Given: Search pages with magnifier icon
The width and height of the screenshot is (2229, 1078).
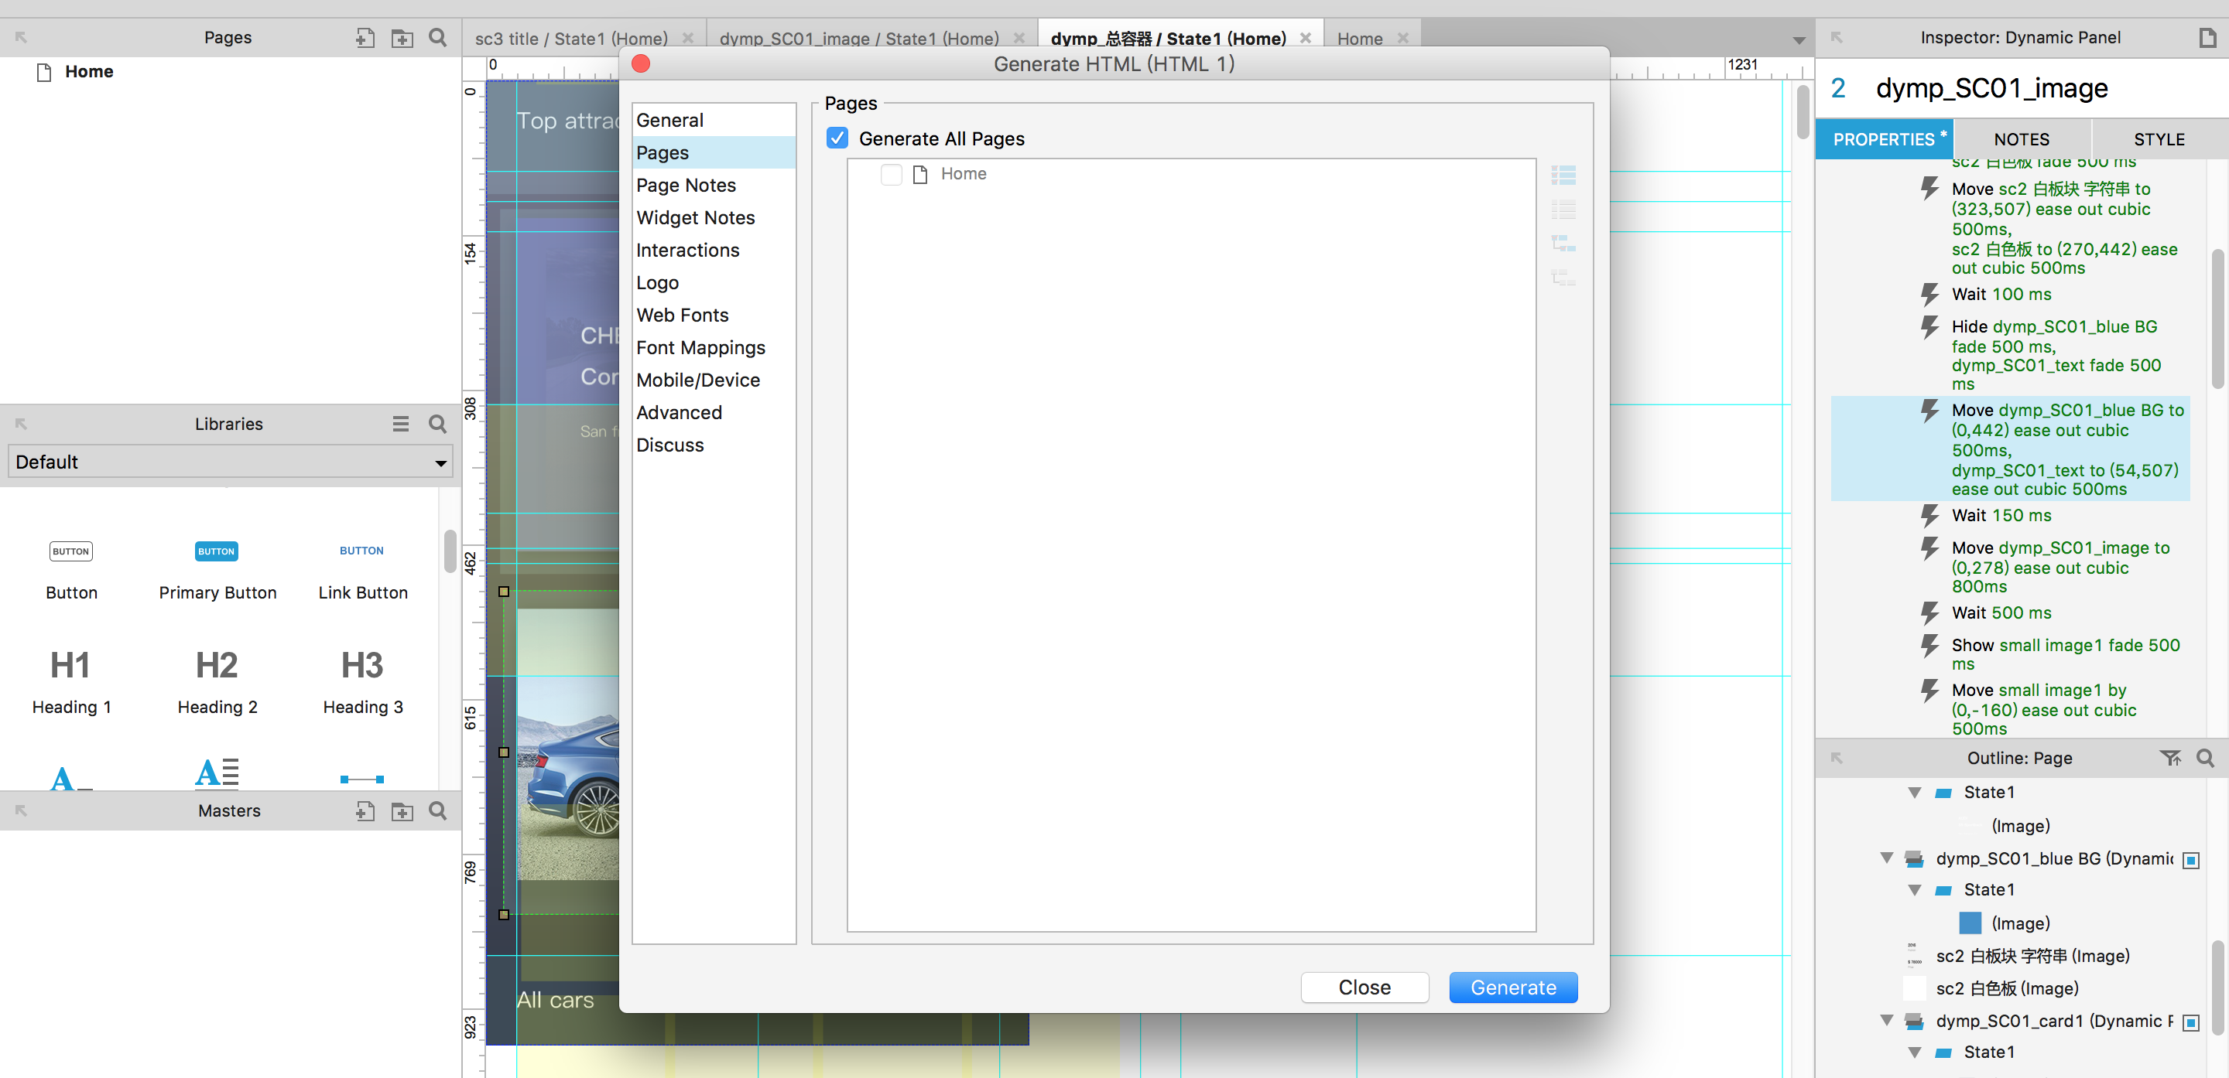Looking at the screenshot, I should pyautogui.click(x=438, y=37).
